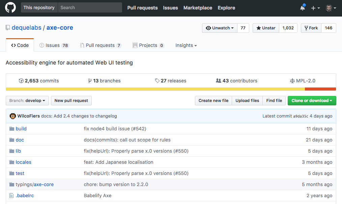The width and height of the screenshot is (342, 204).
Task: Open Explore in the header
Action: click(x=226, y=8)
